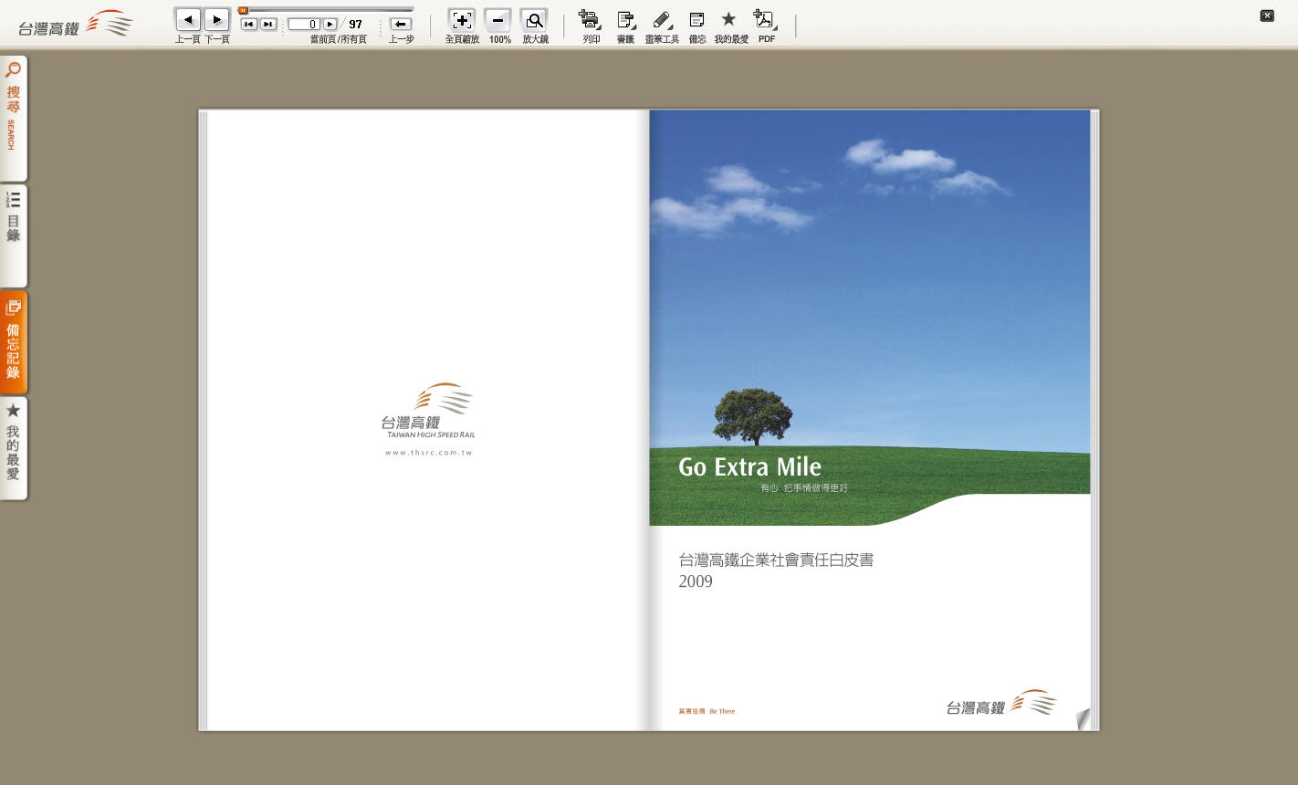Click the 2009 year text on cover
Viewport: 1298px width, 785px height.
click(696, 581)
